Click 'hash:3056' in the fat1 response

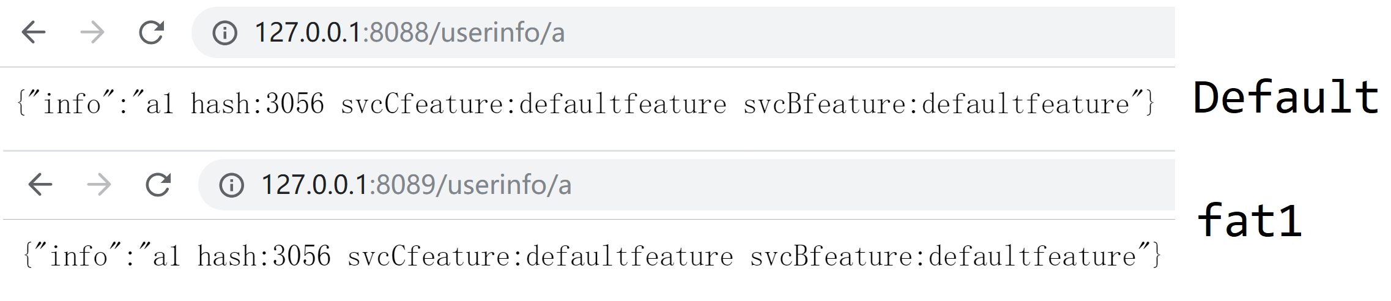click(264, 256)
